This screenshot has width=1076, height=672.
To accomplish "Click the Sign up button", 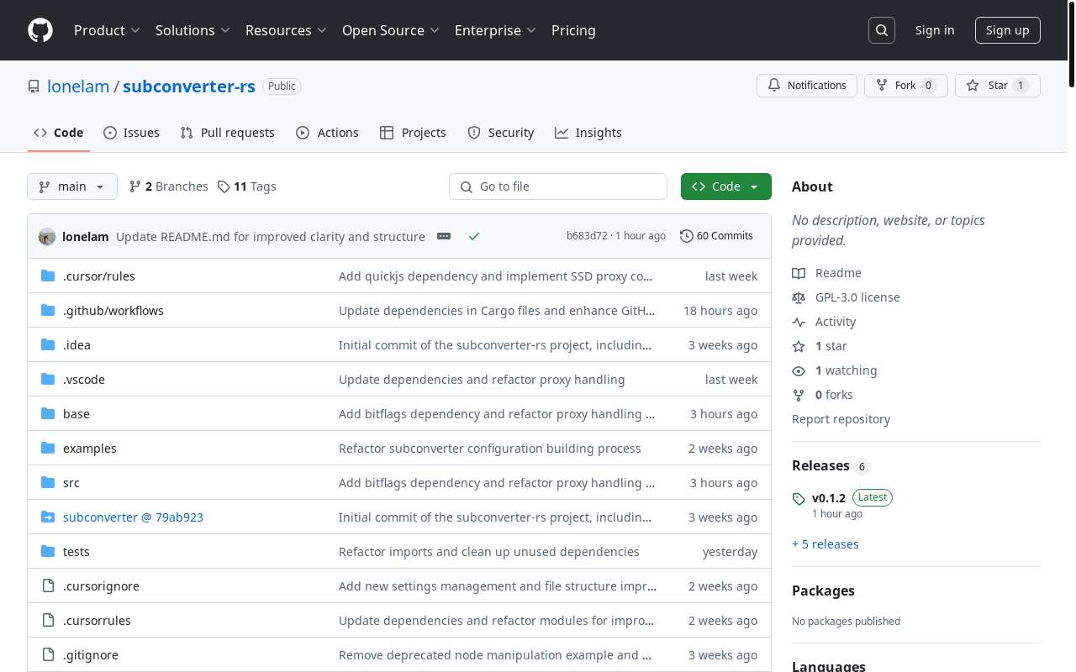I will (1007, 30).
